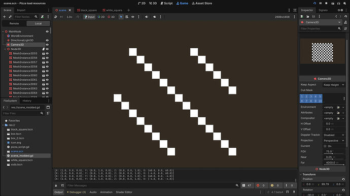Click the show list of selectable nodes icon

click(127, 17)
